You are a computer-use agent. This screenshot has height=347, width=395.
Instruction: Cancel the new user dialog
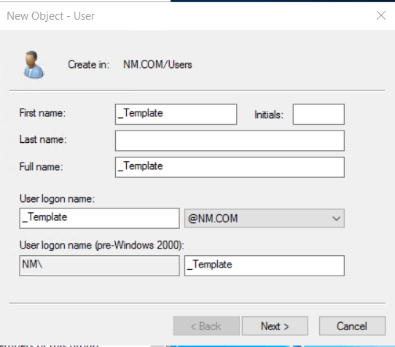click(352, 326)
